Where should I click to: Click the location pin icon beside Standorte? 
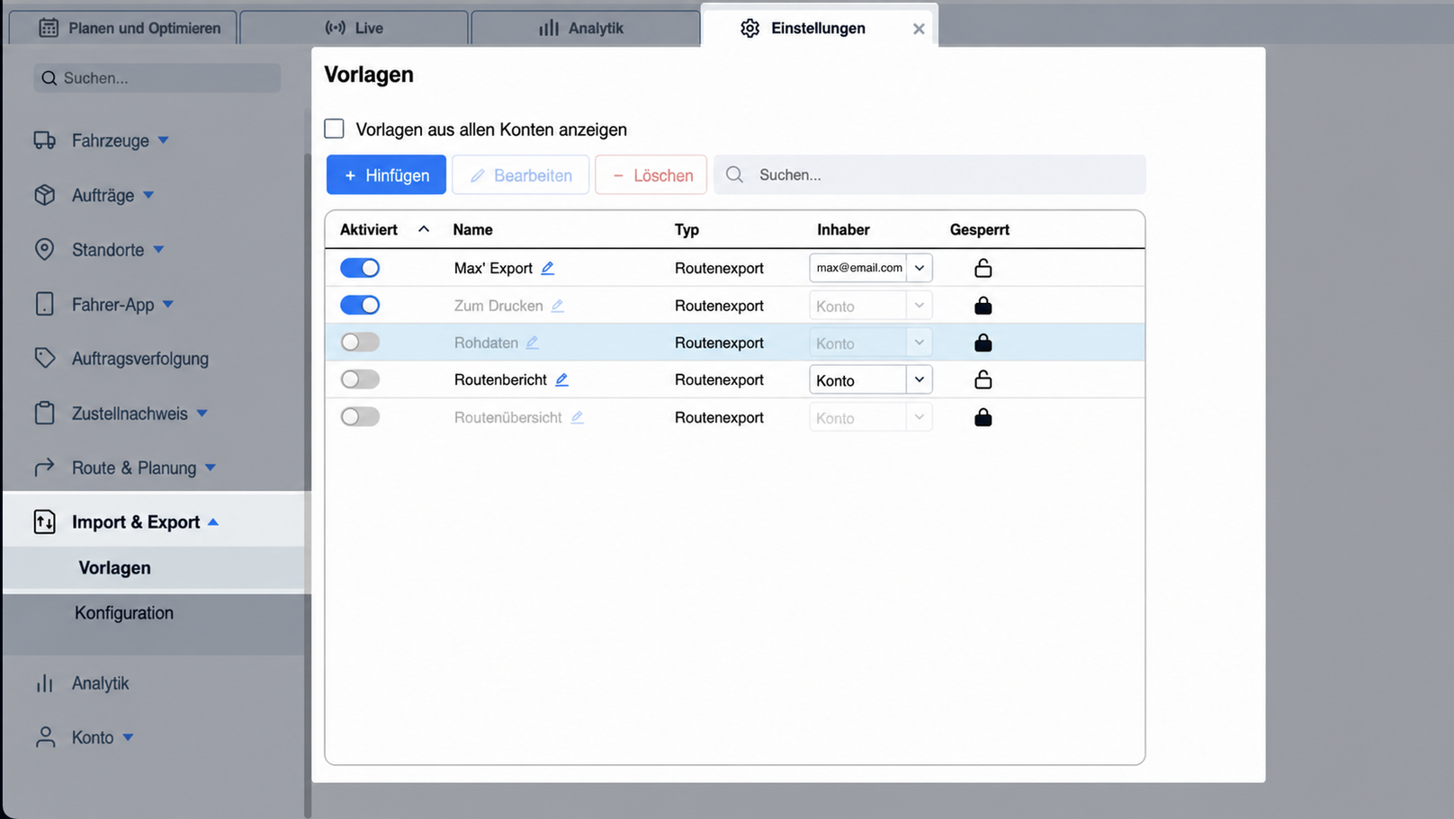pos(44,250)
